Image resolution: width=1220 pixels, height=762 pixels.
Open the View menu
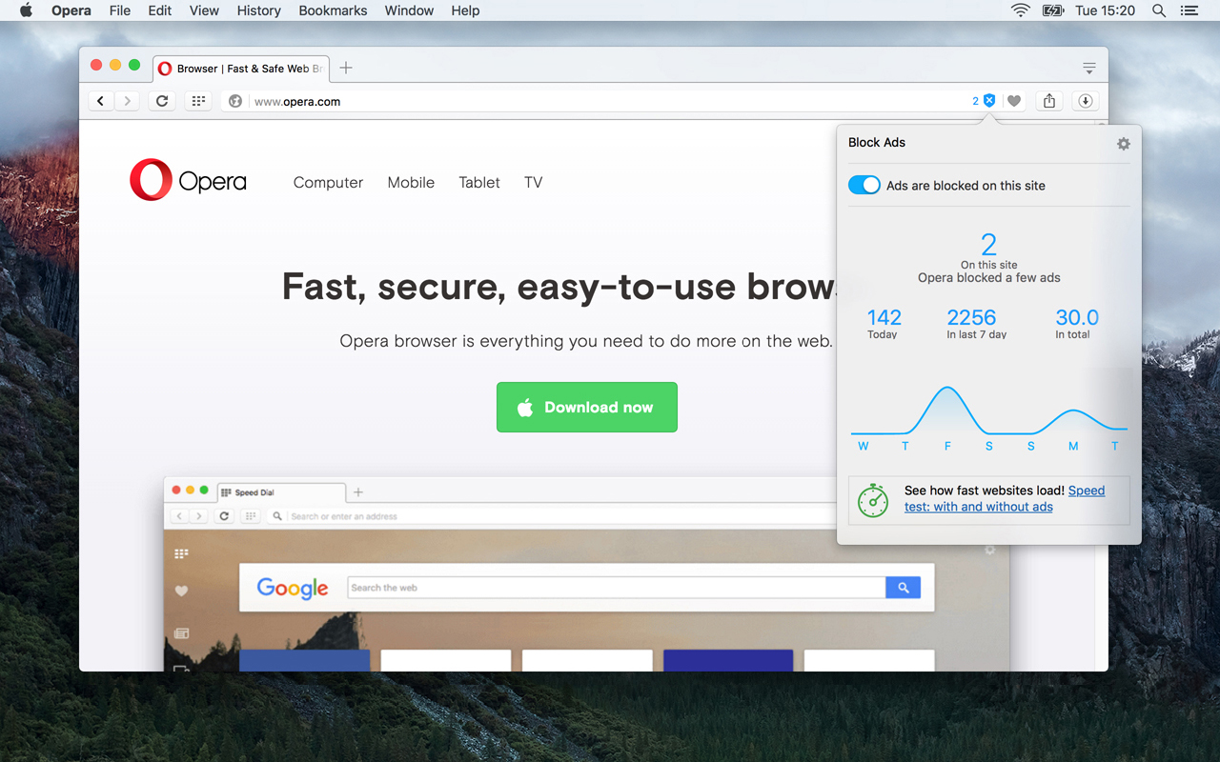204,10
